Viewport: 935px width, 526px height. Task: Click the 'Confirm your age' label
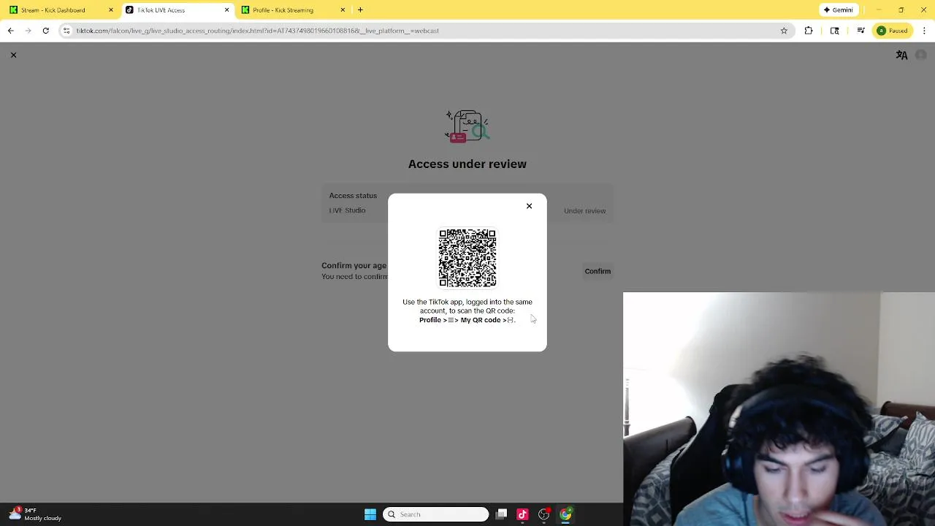click(354, 265)
